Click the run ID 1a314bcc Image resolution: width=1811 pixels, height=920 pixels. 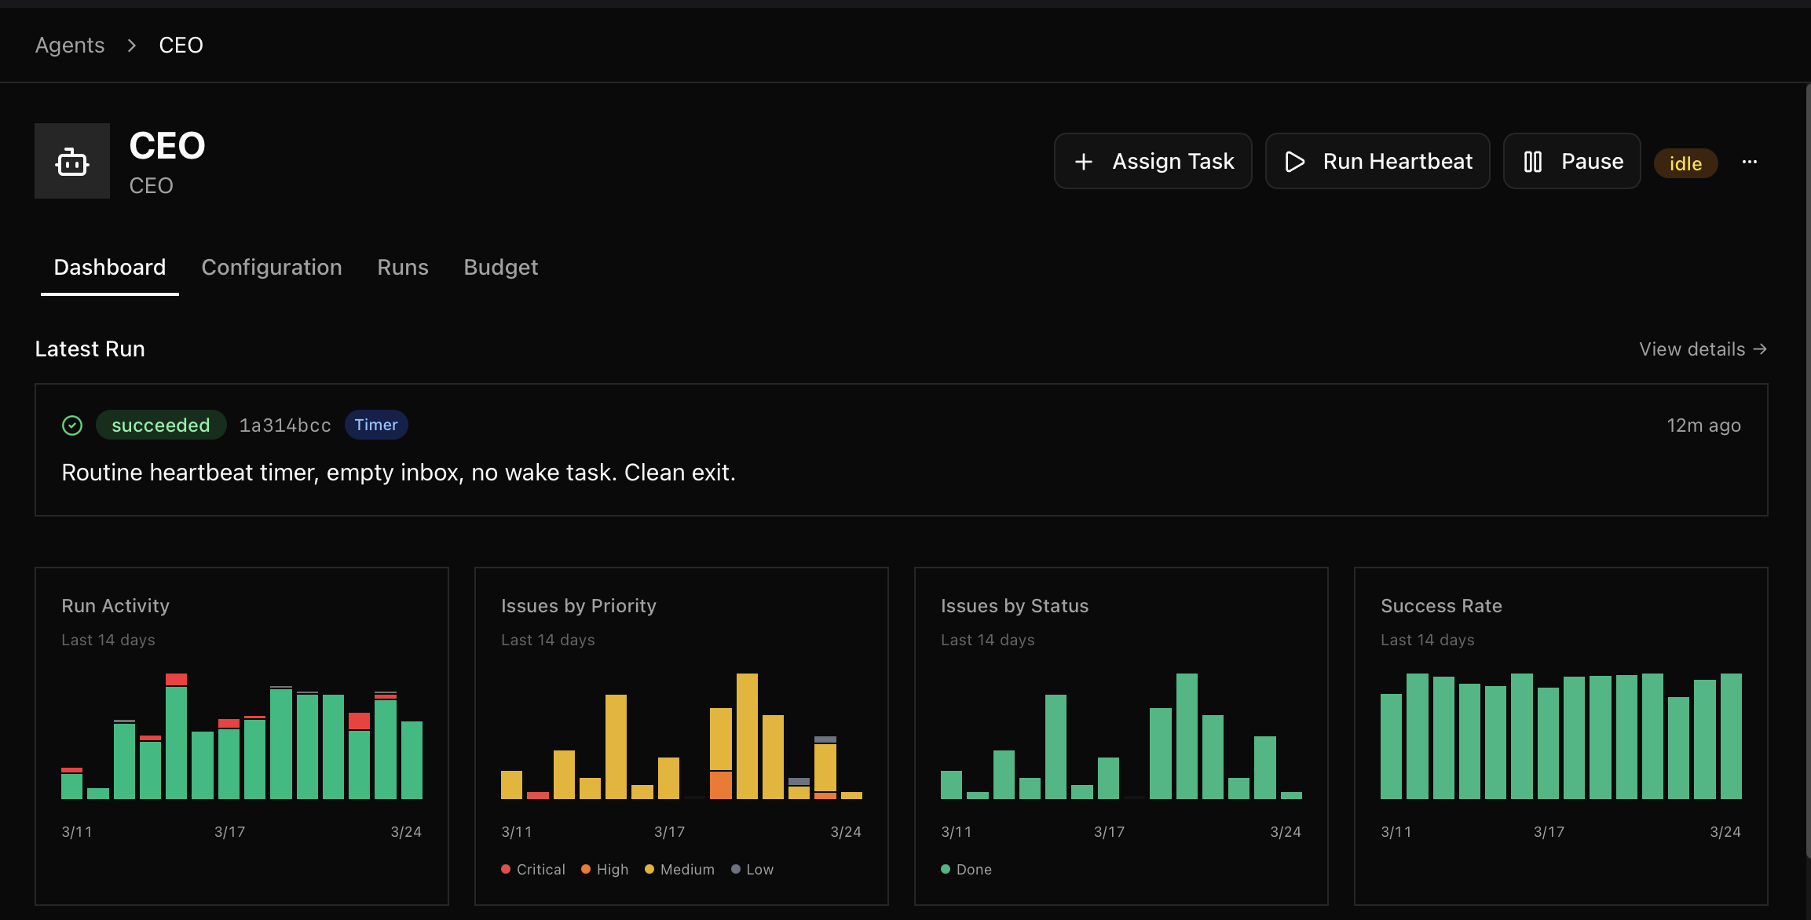(x=284, y=425)
